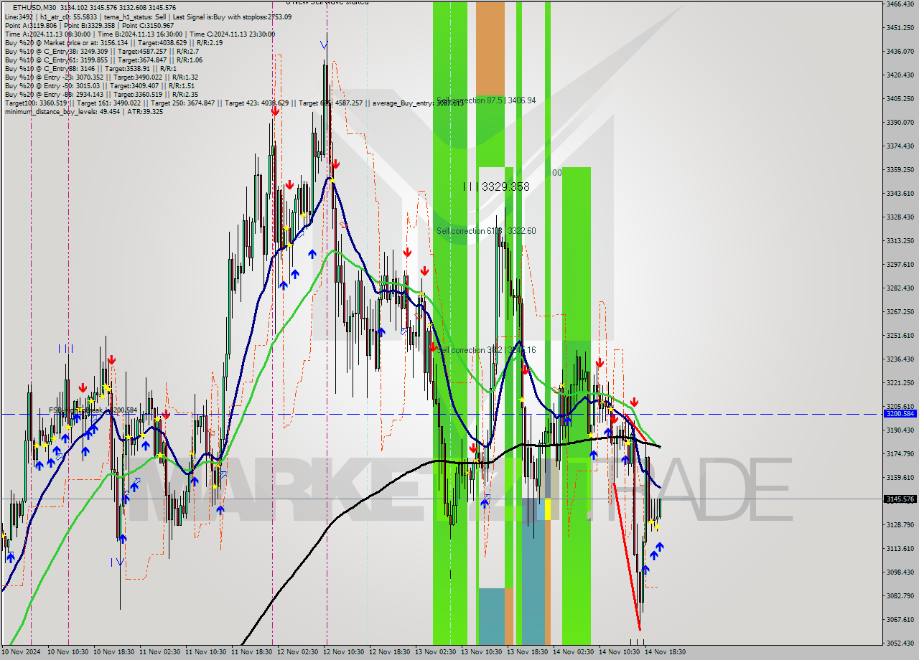Screen dimensions: 919x660
Task: Click the 3297.610 price axis label
Action: click(x=900, y=264)
